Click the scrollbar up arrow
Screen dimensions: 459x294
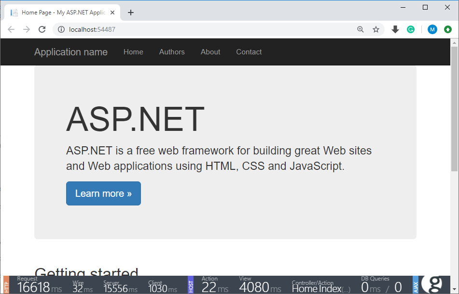pyautogui.click(x=454, y=43)
